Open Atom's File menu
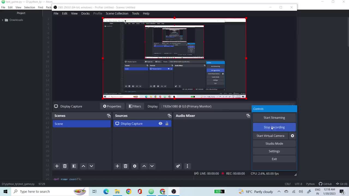This screenshot has width=349, height=196. point(3,7)
